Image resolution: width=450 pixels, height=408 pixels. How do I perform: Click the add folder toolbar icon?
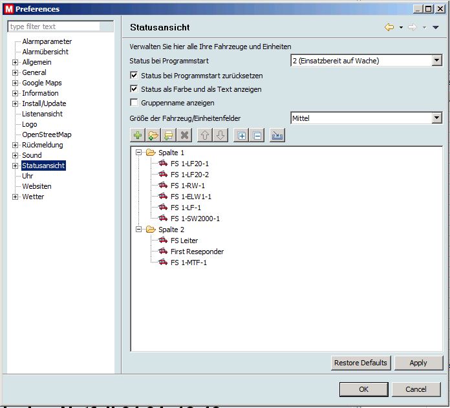pos(153,136)
